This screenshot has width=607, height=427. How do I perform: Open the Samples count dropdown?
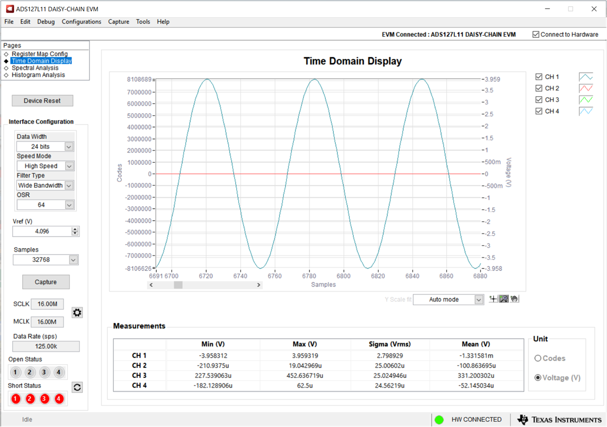tap(74, 259)
